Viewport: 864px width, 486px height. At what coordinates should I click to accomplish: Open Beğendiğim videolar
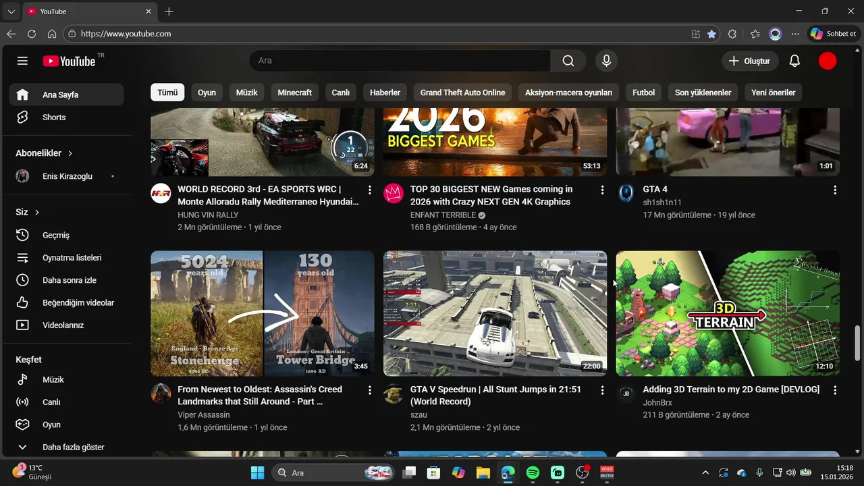(66, 302)
